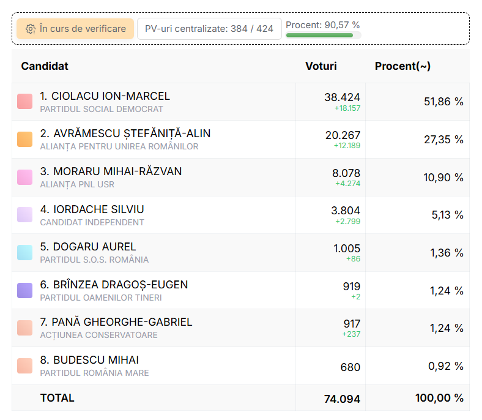The width and height of the screenshot is (482, 420).
Task: Click the 'Partidul S.O.S. România' party label
Action: pos(94,260)
